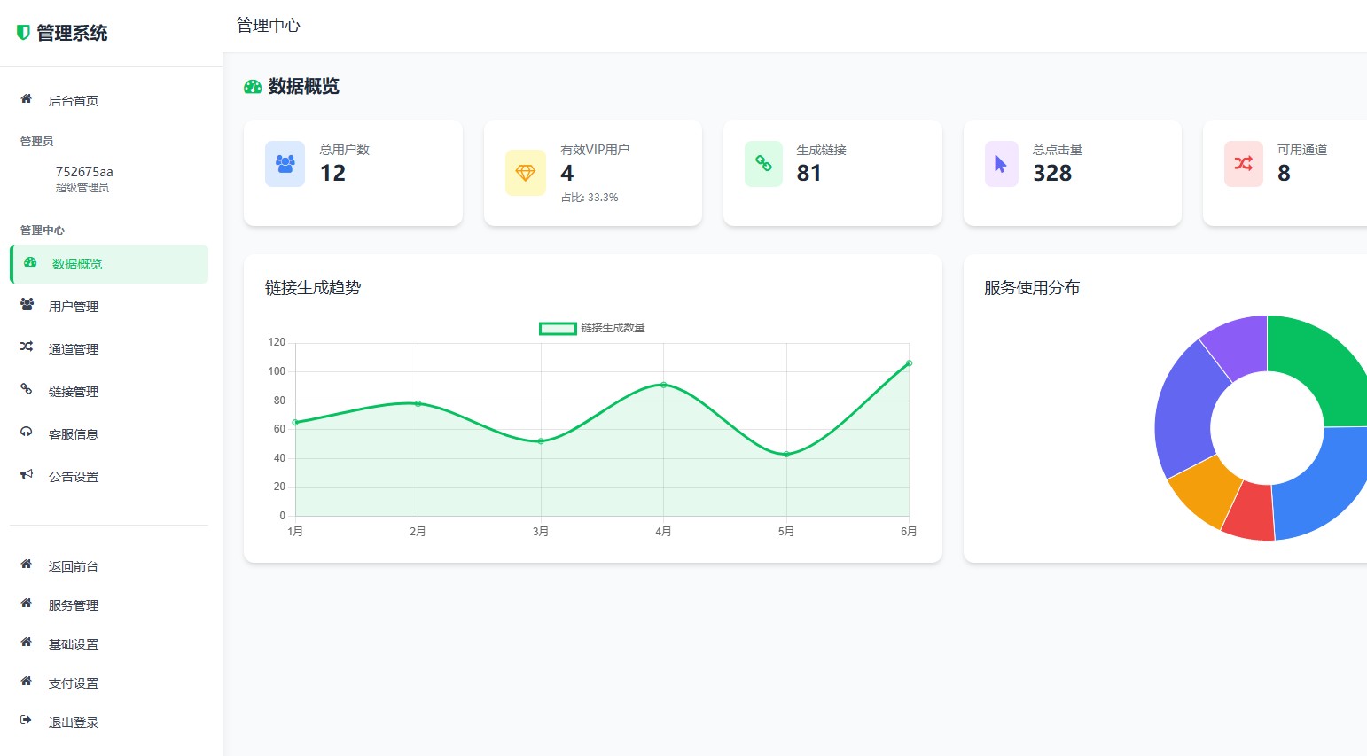Select 后台首页 in the sidebar menu
The image size is (1367, 756).
click(73, 100)
